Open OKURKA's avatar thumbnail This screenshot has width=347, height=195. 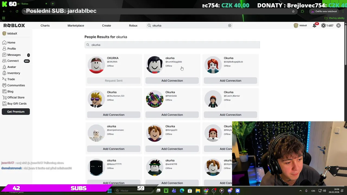tap(96, 65)
